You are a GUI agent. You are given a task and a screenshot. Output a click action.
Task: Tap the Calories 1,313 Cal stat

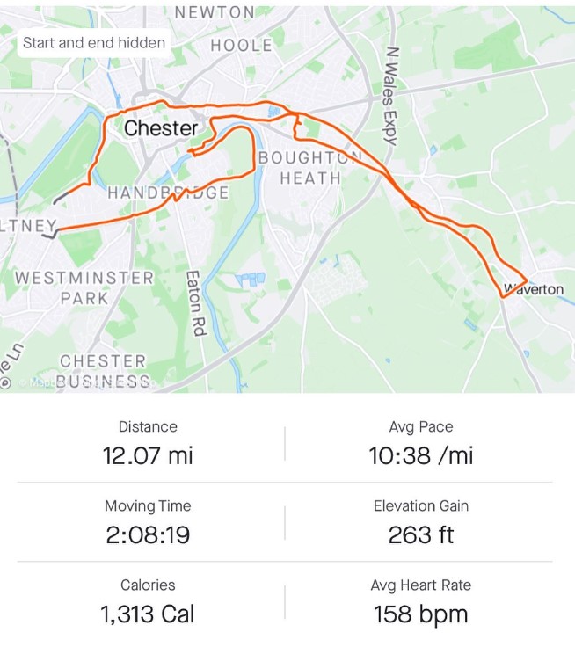pos(148,602)
